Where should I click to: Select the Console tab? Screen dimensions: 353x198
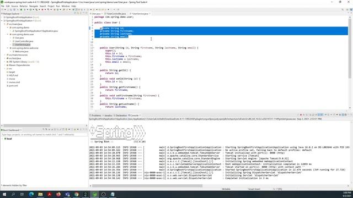pos(135,116)
